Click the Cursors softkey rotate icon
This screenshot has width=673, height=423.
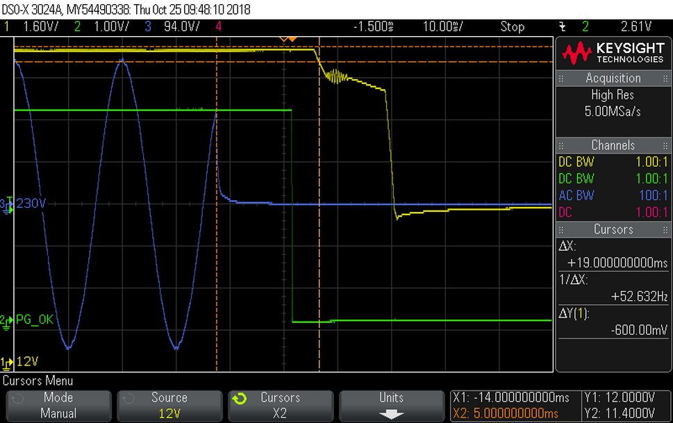point(240,399)
